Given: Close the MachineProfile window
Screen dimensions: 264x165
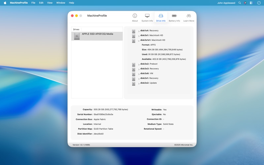Looking at the screenshot, I should click(72, 16).
